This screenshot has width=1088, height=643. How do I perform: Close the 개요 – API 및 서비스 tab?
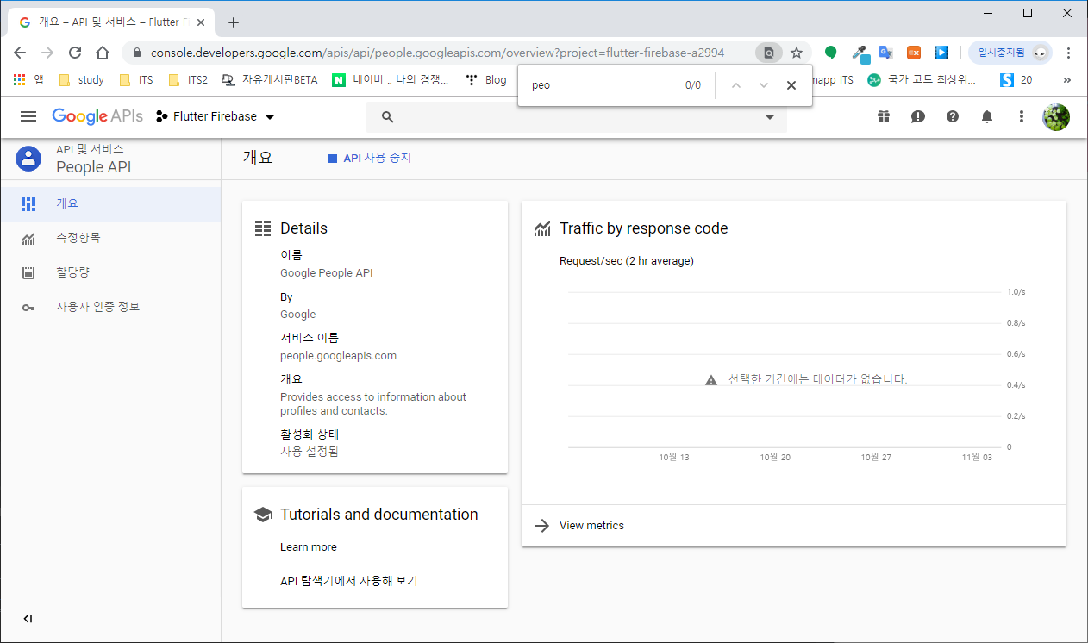click(x=202, y=22)
